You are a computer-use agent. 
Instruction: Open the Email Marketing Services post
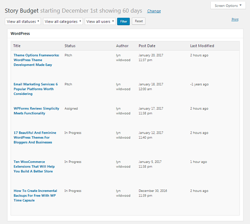click(x=36, y=89)
